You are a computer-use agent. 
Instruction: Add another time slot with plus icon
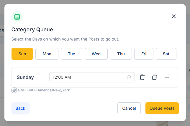[167, 77]
